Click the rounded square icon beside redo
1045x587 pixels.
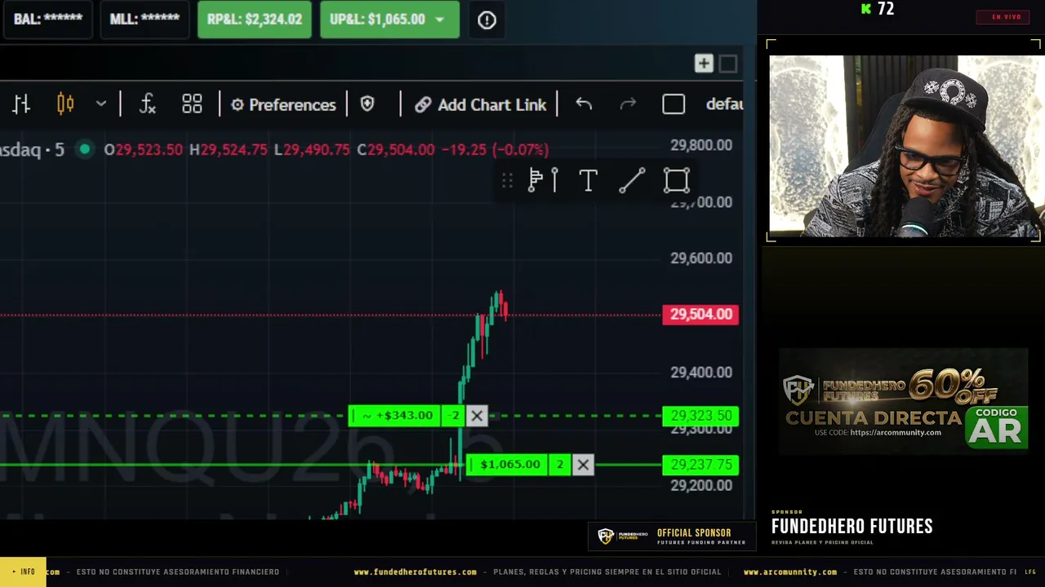point(674,104)
